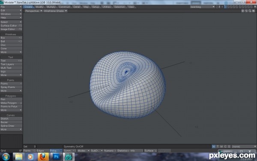Select the Cone primitive tool
The width and height of the screenshot is (257, 161).
point(11,49)
